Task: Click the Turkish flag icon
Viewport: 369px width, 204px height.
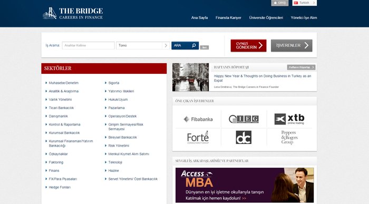Action: point(296,3)
